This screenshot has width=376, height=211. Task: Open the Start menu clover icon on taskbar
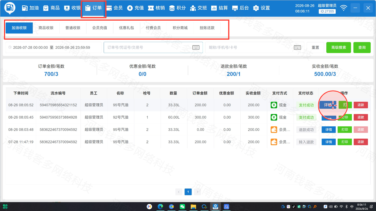pyautogui.click(x=5, y=206)
